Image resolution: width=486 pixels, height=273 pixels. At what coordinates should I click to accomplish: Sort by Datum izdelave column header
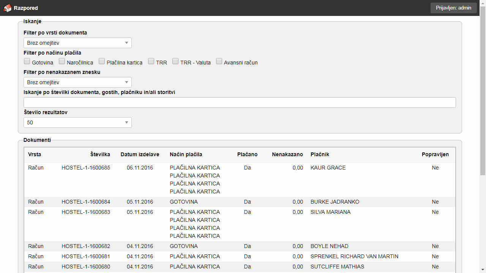click(x=140, y=154)
